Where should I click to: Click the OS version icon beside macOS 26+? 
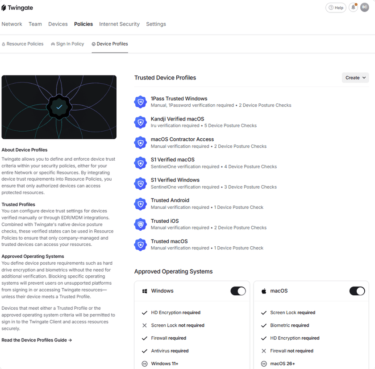point(264,364)
